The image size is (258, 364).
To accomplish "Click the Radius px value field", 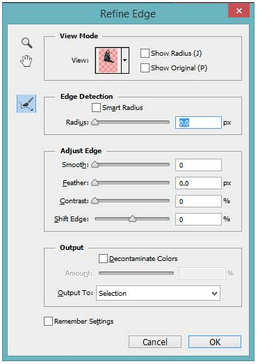I will [198, 122].
